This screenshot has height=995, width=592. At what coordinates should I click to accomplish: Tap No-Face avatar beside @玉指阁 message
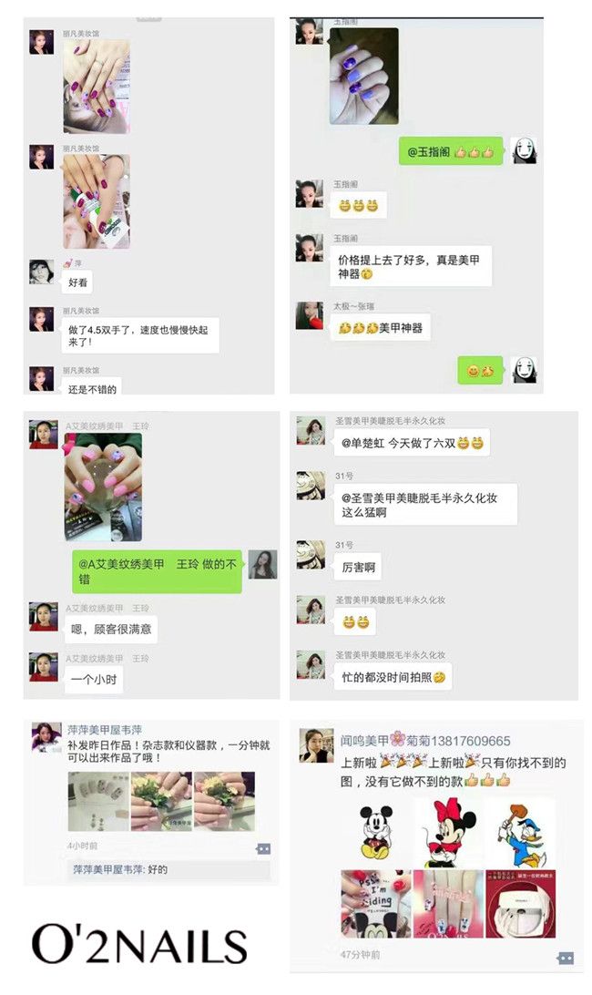(x=524, y=151)
